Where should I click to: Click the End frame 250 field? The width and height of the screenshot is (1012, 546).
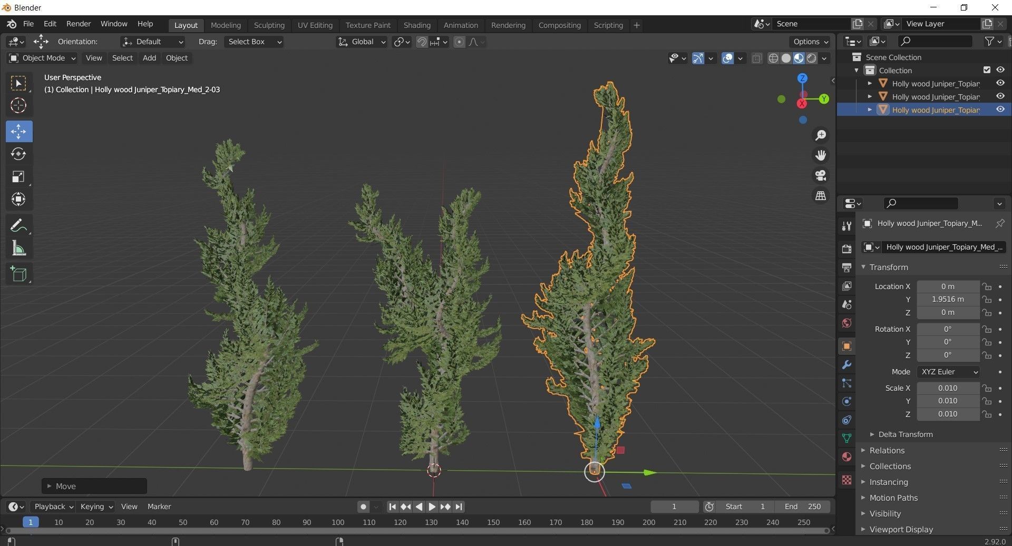[803, 507]
